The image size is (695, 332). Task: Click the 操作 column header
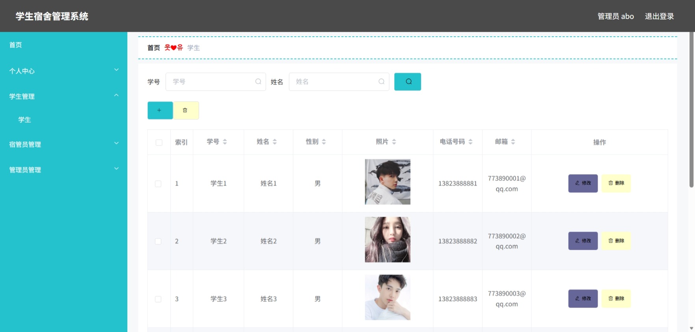pos(599,142)
